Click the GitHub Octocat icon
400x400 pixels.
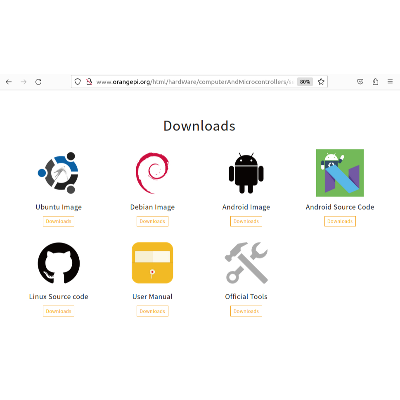[59, 263]
